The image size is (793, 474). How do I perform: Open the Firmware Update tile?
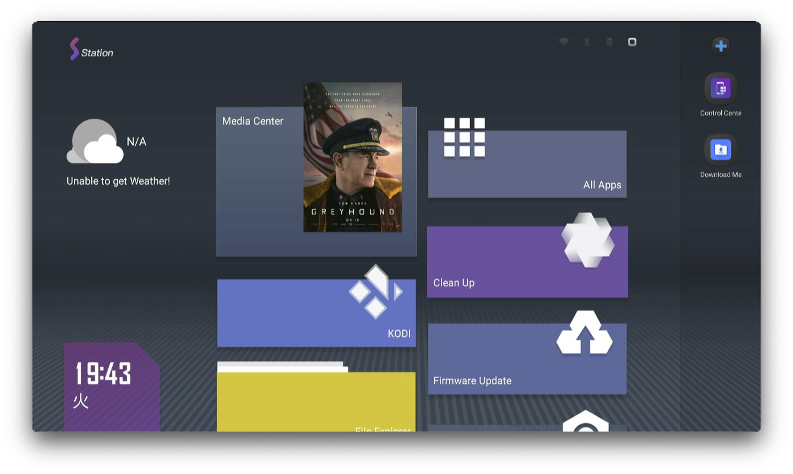pyautogui.click(x=527, y=359)
